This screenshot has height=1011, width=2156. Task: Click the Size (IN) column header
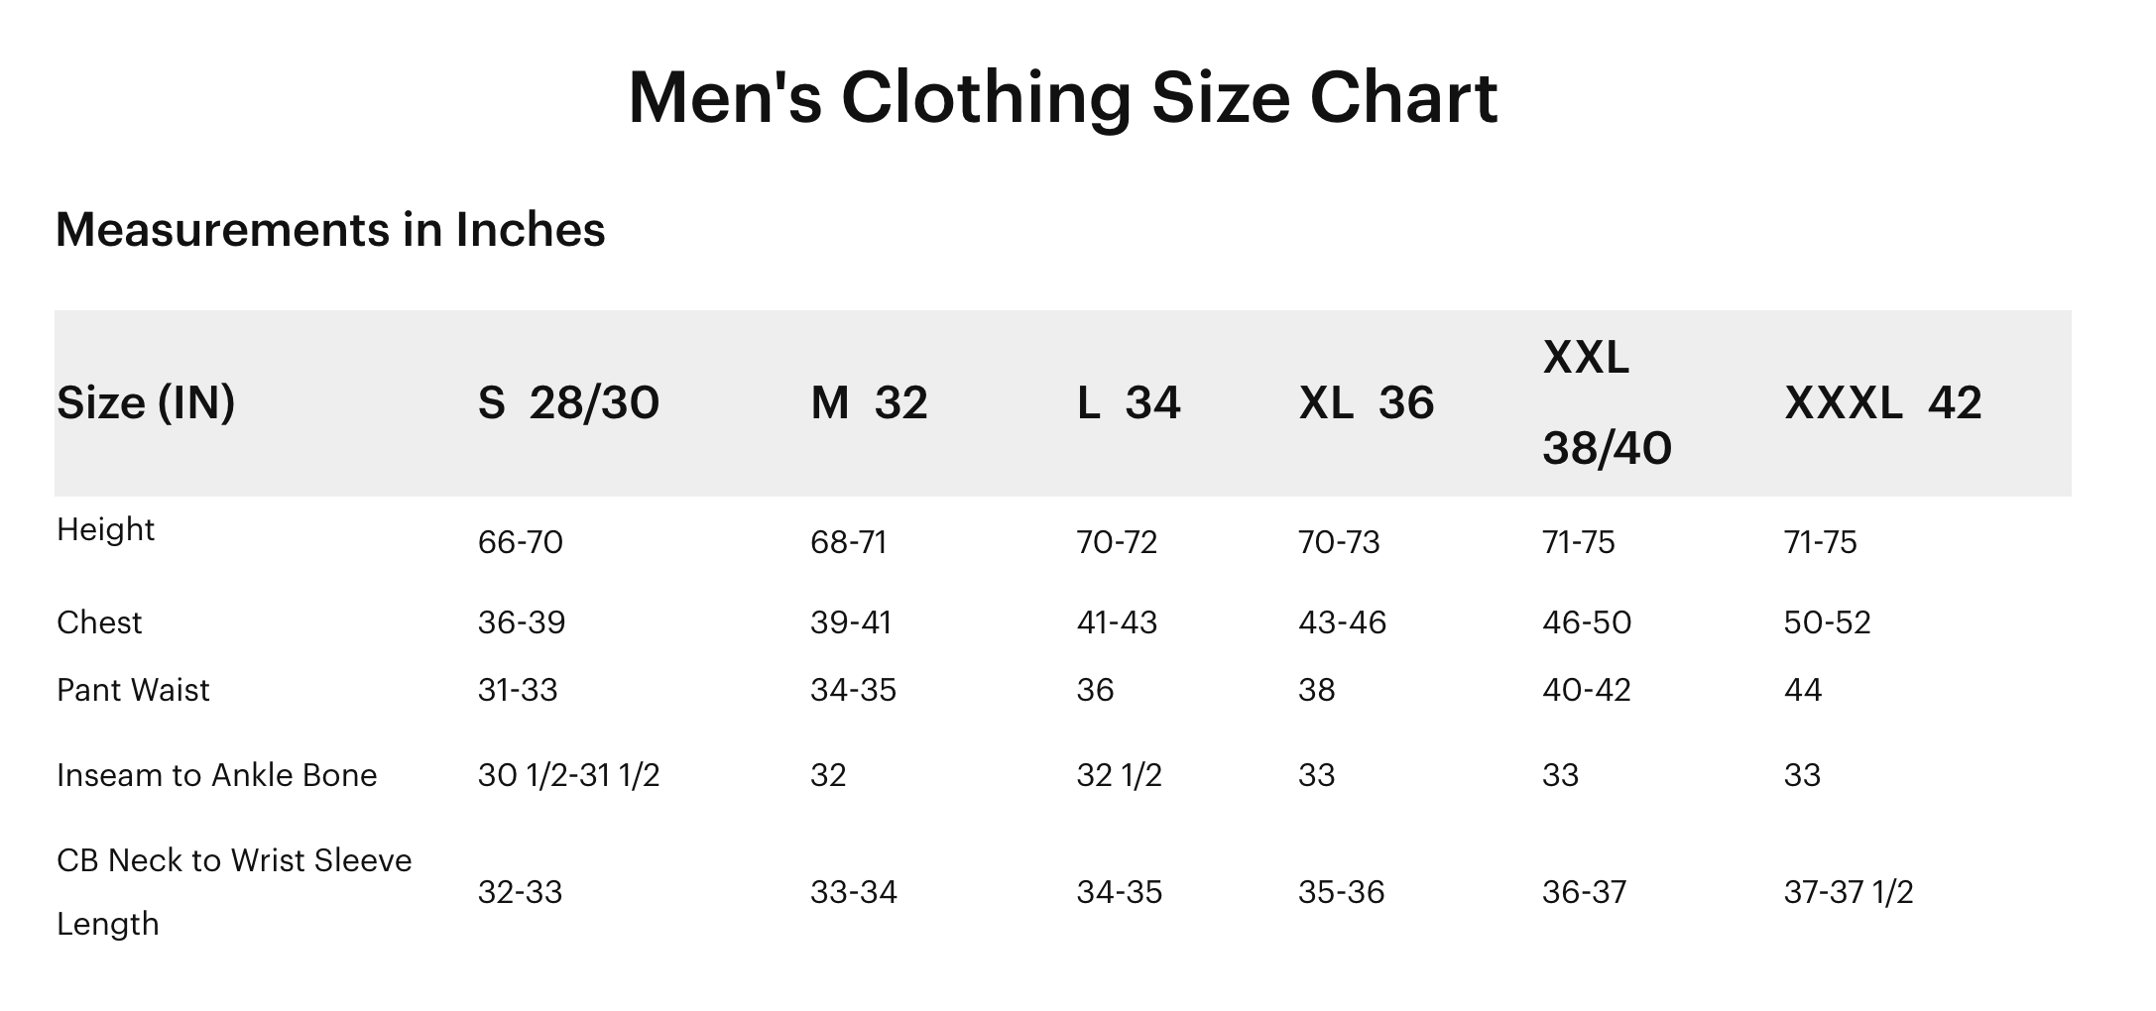[x=146, y=402]
